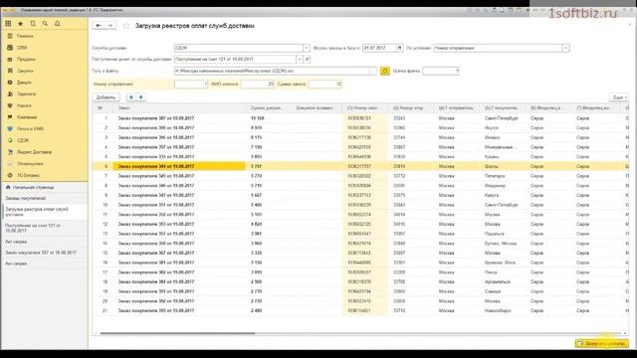This screenshot has width=637, height=358.
Task: Select row Заказ покупателя 347
Action: pos(360,195)
